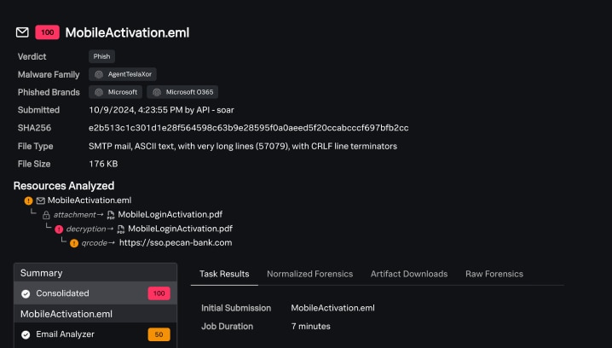This screenshot has width=612, height=348.
Task: Switch to the Artifact Downloads tab
Action: click(x=408, y=274)
